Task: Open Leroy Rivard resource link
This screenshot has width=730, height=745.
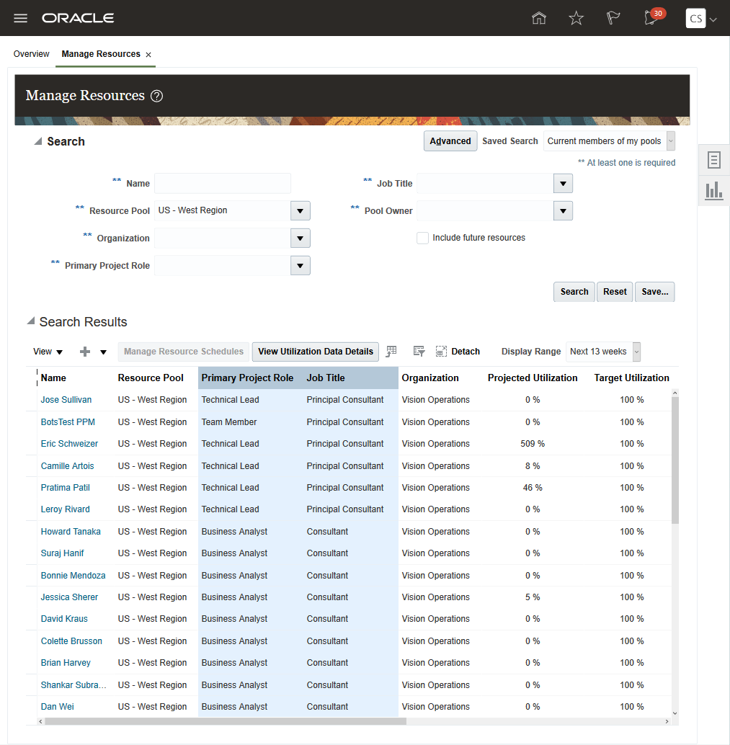Action: pyautogui.click(x=65, y=509)
